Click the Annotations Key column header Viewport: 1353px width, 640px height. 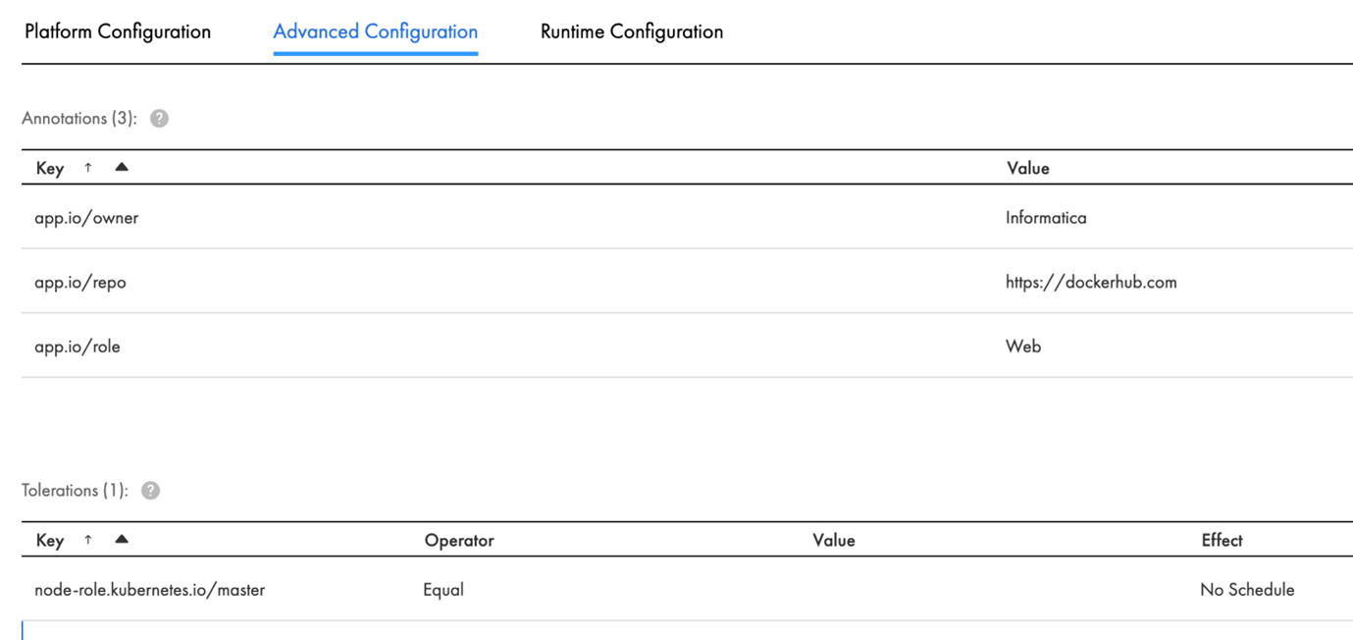point(50,168)
